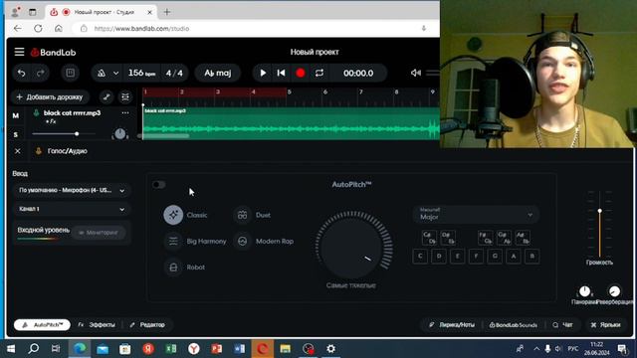Click the BandLab logo

tap(53, 53)
